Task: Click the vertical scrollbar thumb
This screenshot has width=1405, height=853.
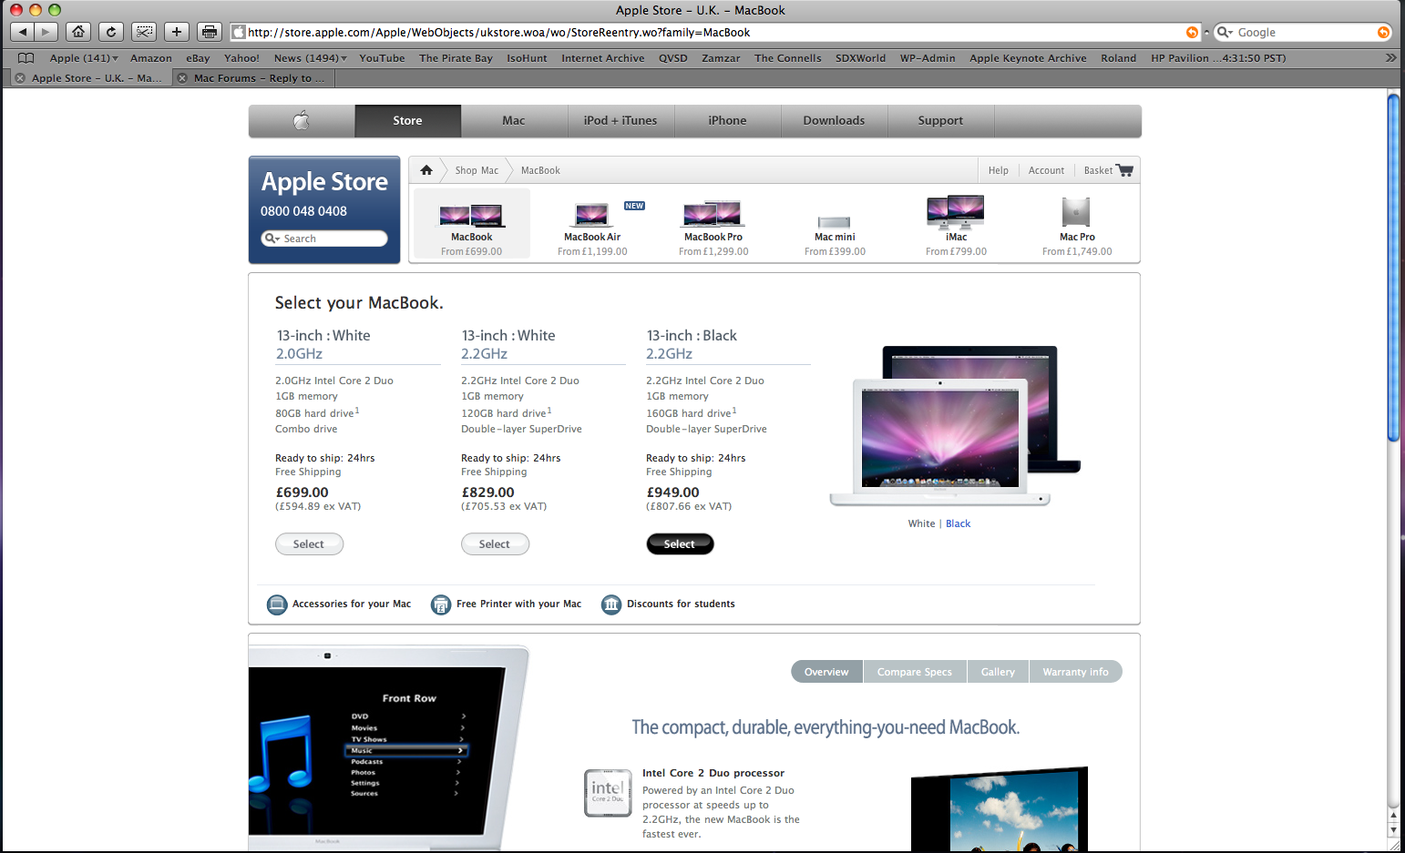Action: click(1393, 268)
